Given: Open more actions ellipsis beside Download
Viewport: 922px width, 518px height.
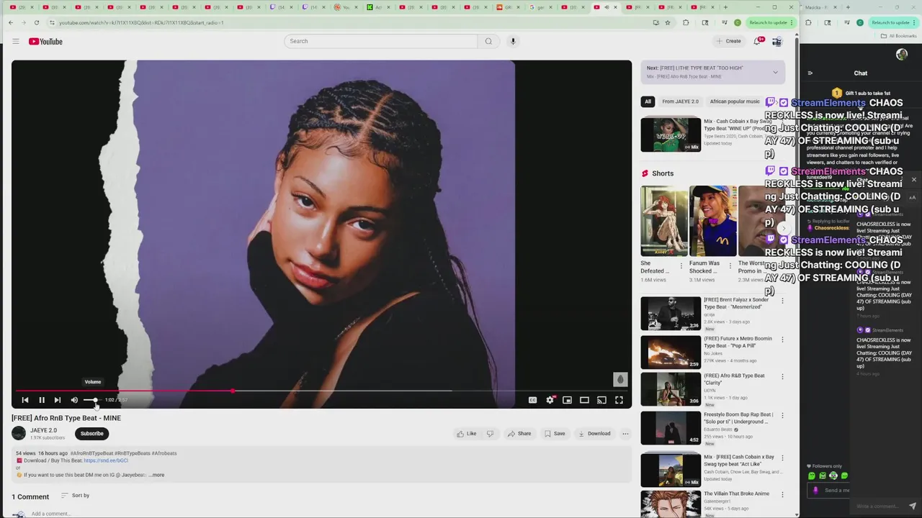Looking at the screenshot, I should coord(625,434).
